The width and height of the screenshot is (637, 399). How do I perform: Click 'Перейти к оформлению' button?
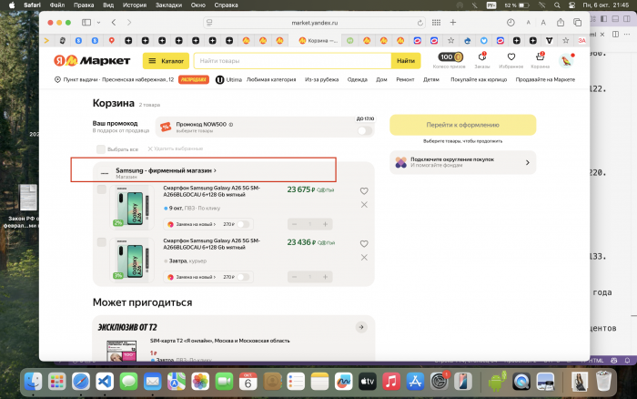click(x=461, y=125)
